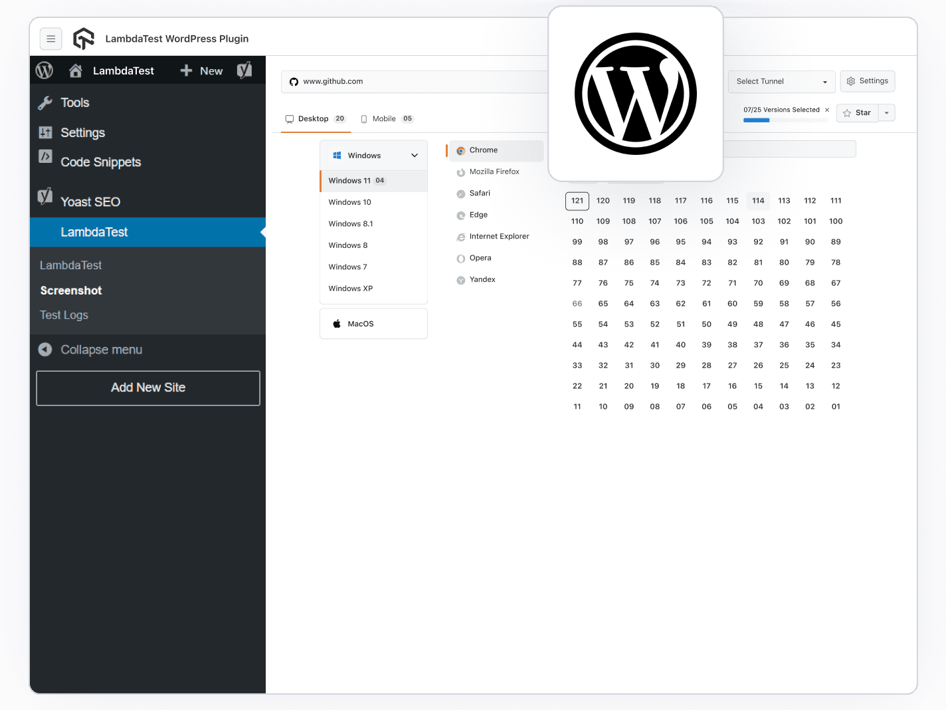Click the LambdaTest plugin logo in header
Image resolution: width=946 pixels, height=710 pixels.
pyautogui.click(x=83, y=39)
